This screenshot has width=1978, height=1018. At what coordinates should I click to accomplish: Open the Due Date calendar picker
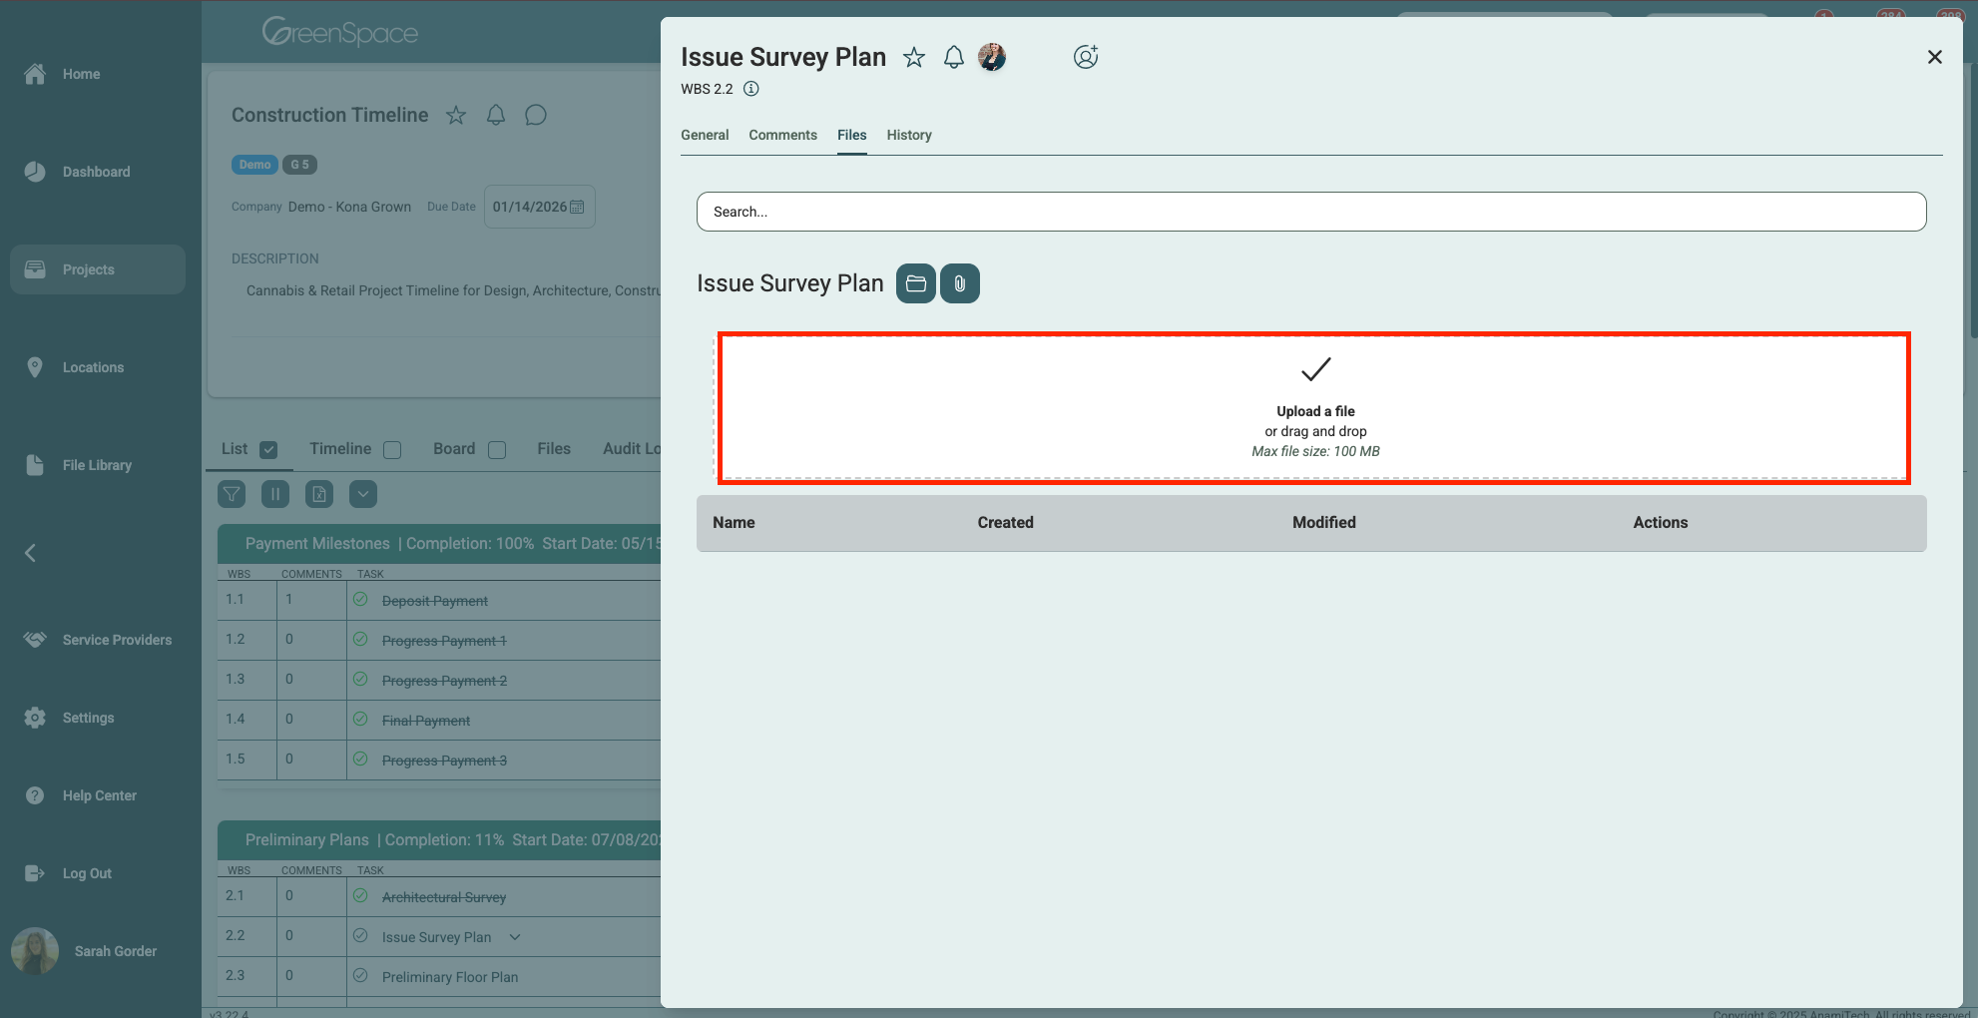(577, 207)
